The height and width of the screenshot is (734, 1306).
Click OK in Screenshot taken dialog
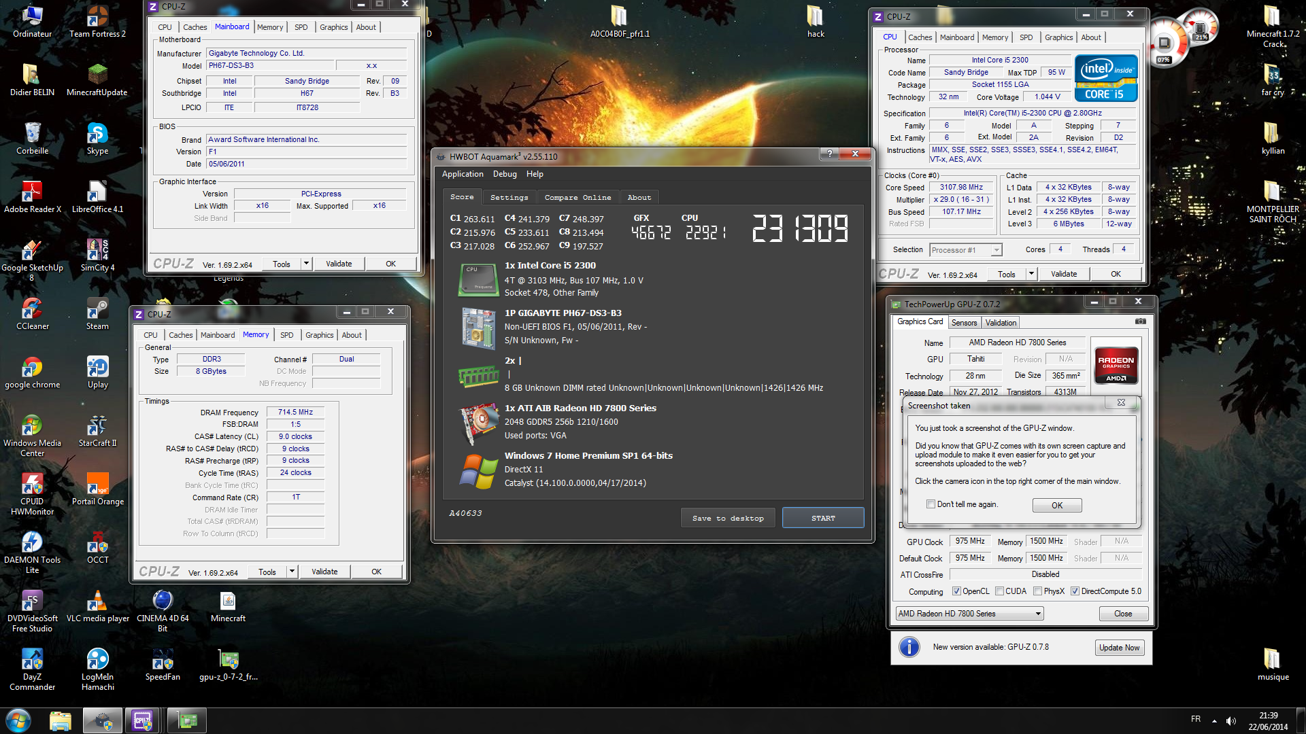[x=1057, y=505]
